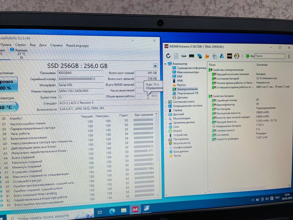Click the next disk arrow button

(155, 66)
